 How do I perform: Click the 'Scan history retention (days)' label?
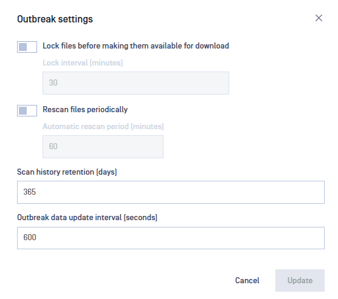[x=67, y=172]
